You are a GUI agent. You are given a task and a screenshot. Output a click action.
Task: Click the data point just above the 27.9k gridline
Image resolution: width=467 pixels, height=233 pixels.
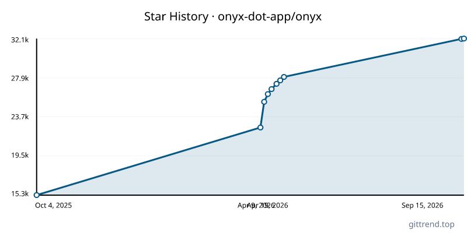point(284,77)
